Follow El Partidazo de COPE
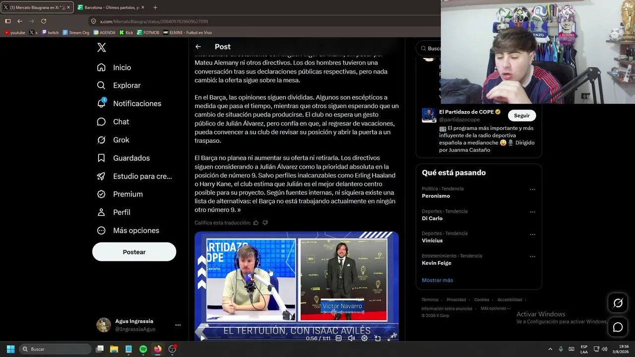The height and width of the screenshot is (357, 635). click(x=522, y=116)
